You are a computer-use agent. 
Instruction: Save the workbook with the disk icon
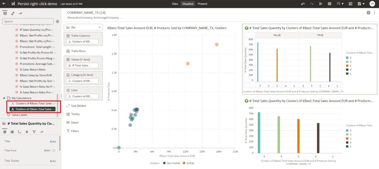[x=359, y=4]
